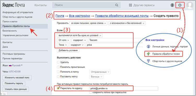Open Прочие параметры
196x96 pixels.
13,58
